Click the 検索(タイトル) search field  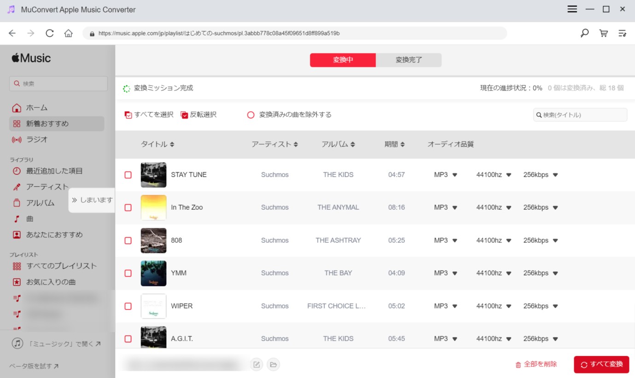click(x=580, y=115)
